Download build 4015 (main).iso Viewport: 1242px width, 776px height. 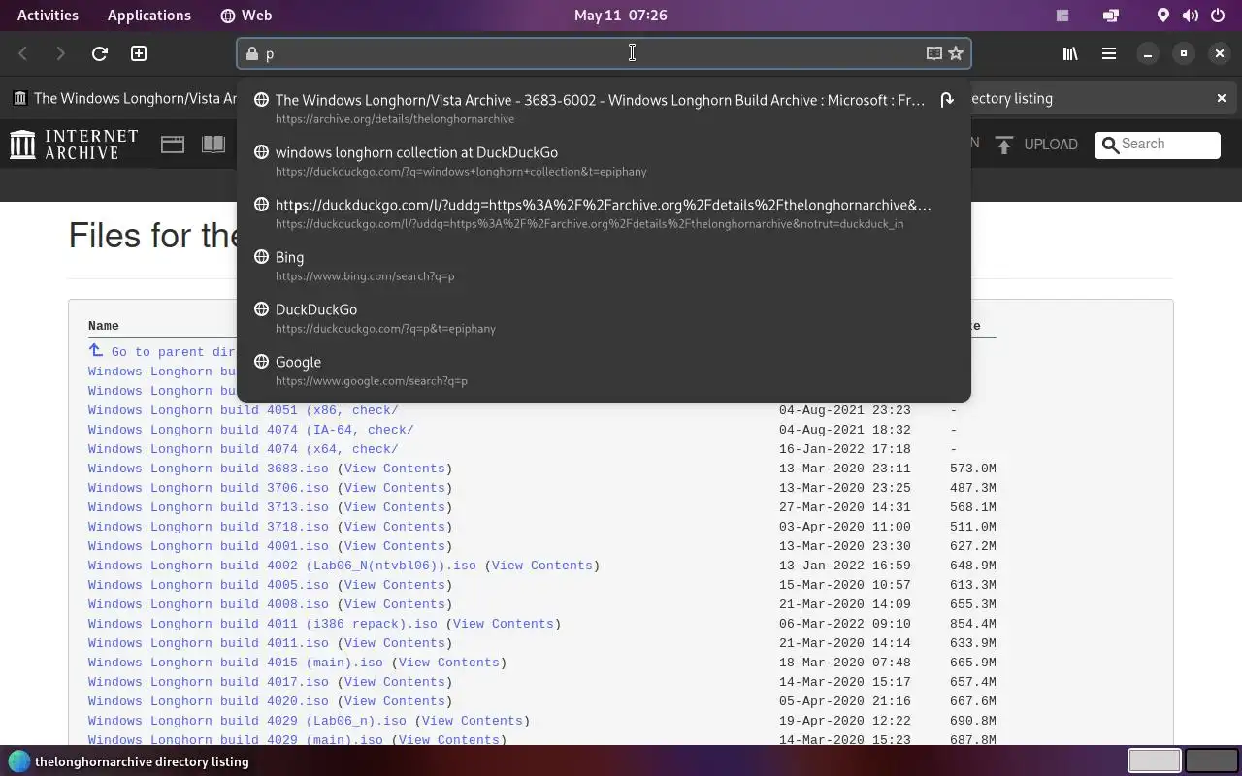click(236, 663)
